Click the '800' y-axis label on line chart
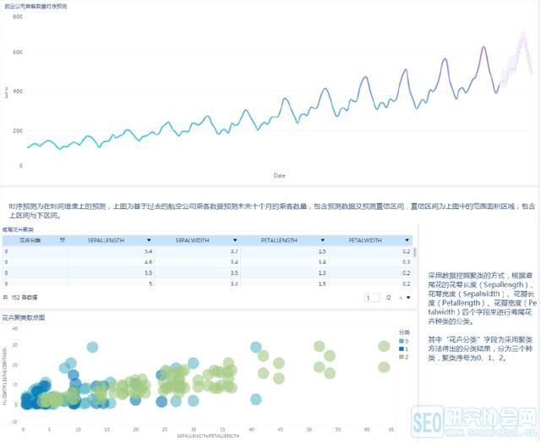Screen dimensions: 541x445 [18, 17]
